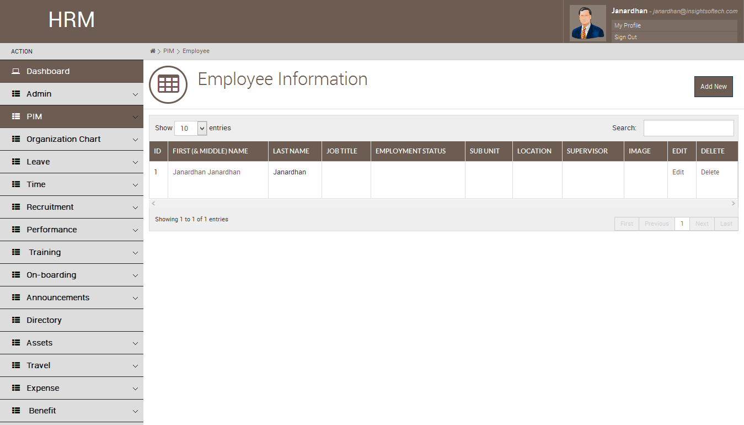
Task: Click the Time sidebar icon
Action: [x=17, y=184]
